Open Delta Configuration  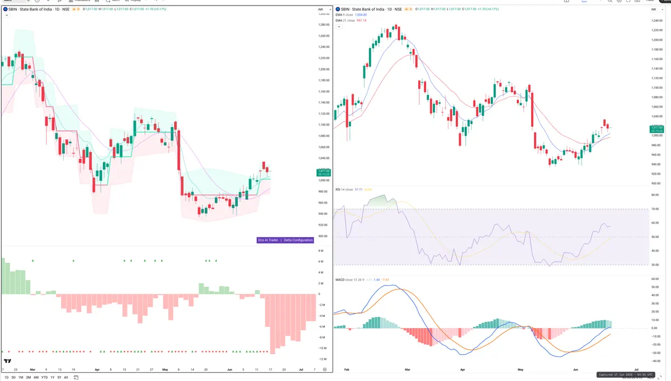click(x=298, y=240)
